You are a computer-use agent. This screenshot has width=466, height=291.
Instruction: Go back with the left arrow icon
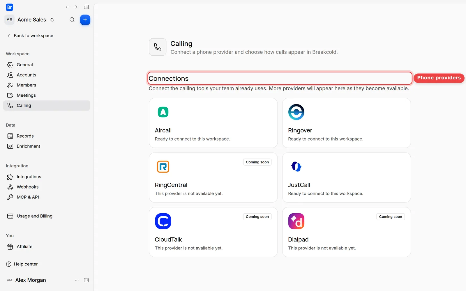coord(67,7)
